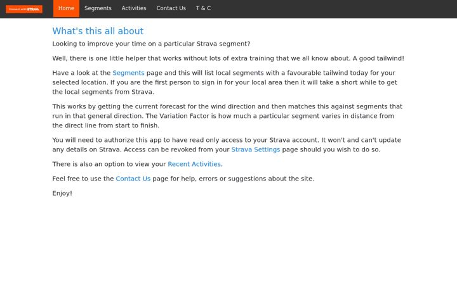Follow the Segments link in the paragraph
The height and width of the screenshot is (285, 457).
coord(128,73)
